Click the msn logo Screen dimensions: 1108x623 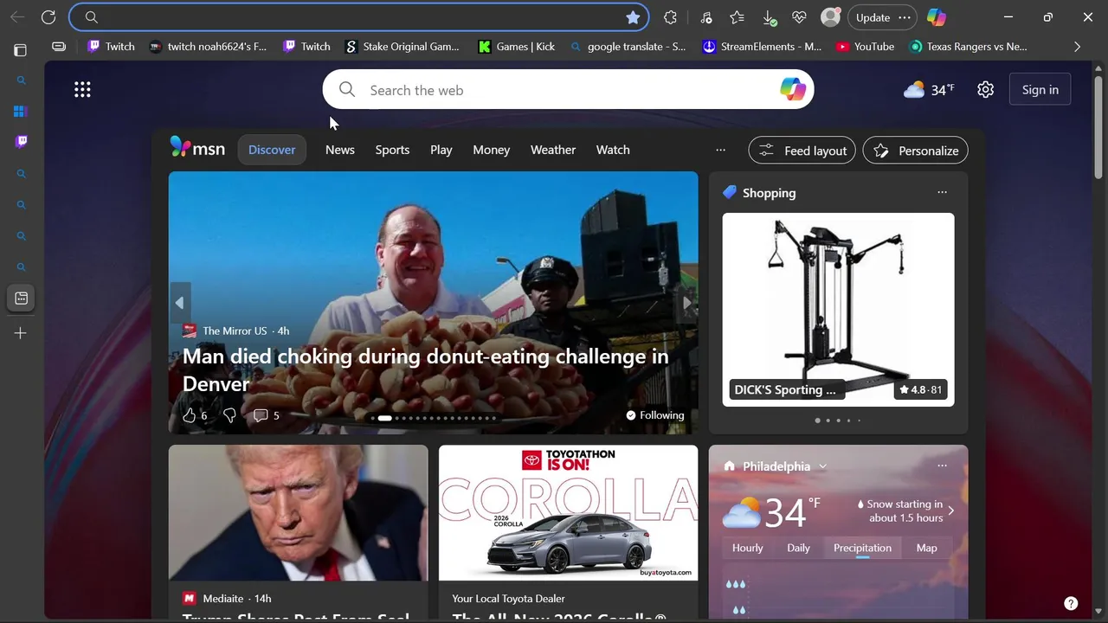(197, 149)
